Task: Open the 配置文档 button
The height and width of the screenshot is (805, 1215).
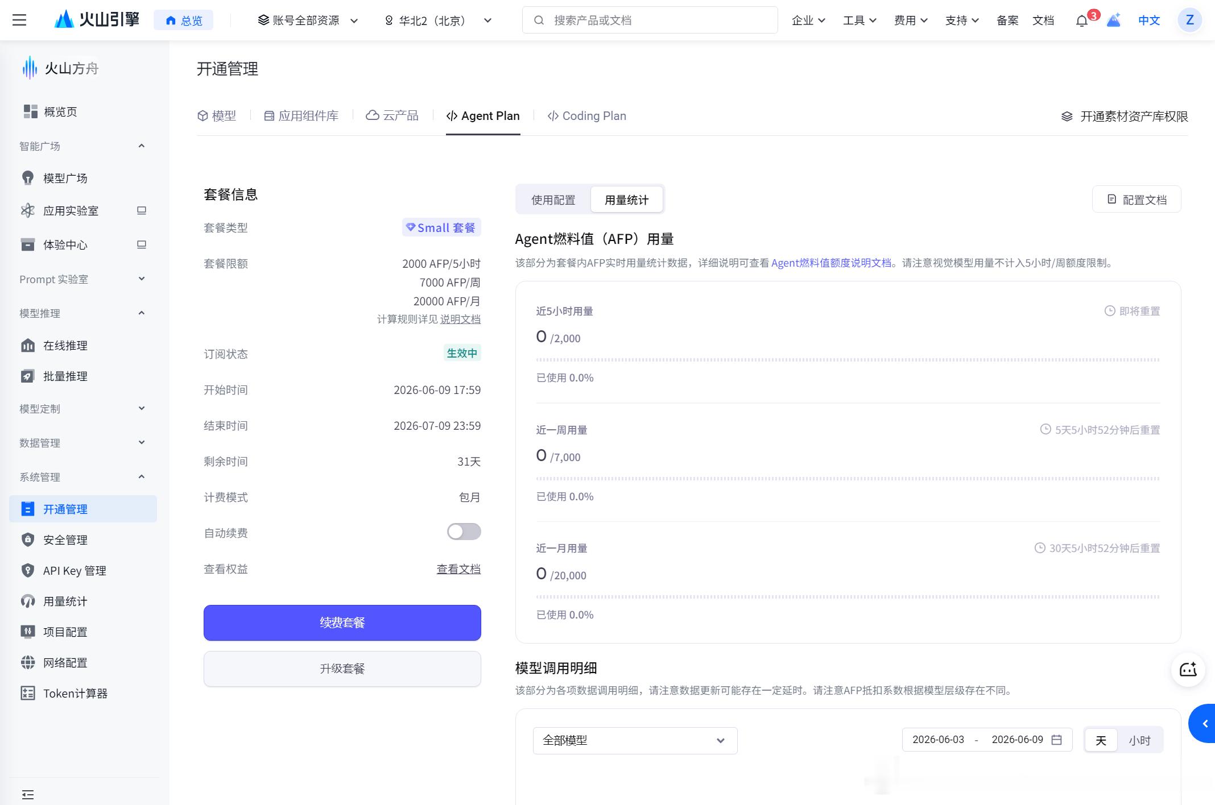Action: [1137, 200]
